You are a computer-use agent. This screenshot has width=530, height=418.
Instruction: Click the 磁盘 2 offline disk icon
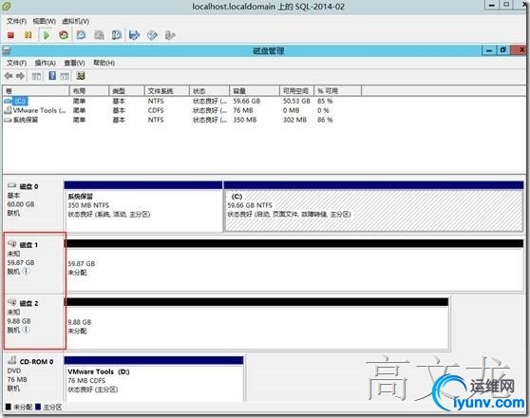tap(11, 302)
